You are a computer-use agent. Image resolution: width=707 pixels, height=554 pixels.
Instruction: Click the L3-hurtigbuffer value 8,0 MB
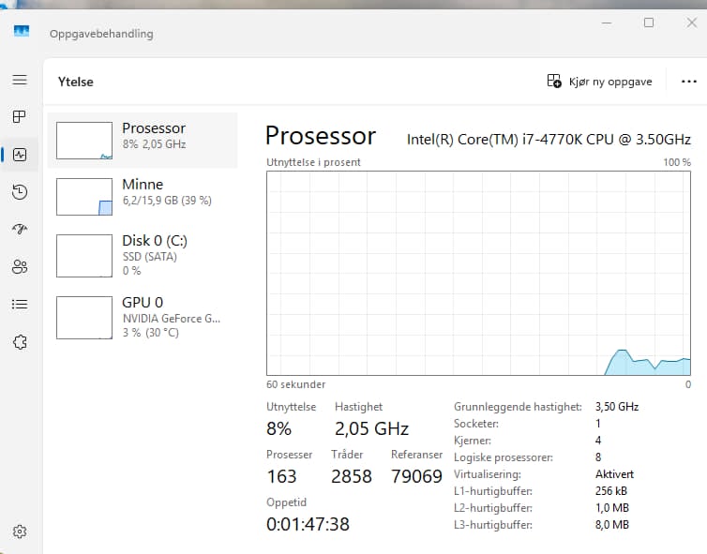[x=612, y=525]
